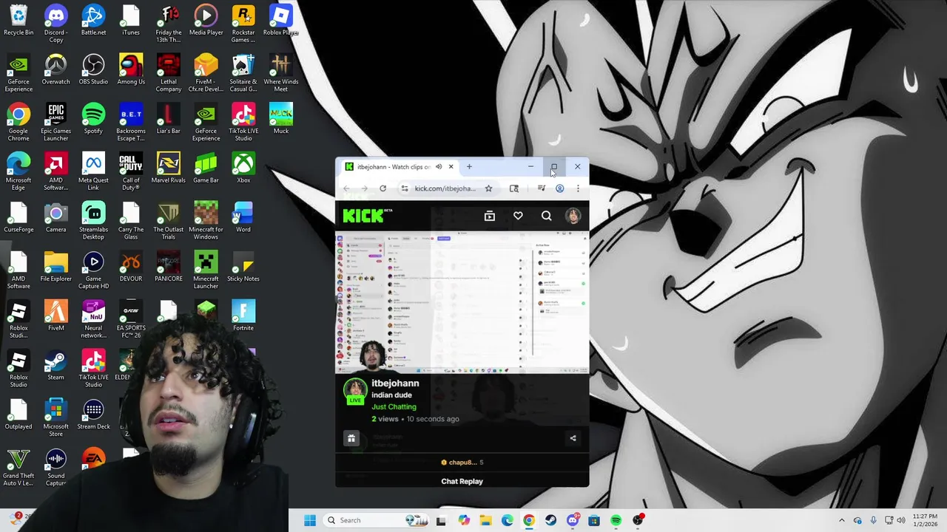
Task: Open the Kick browse/following icon in header
Action: tap(489, 216)
